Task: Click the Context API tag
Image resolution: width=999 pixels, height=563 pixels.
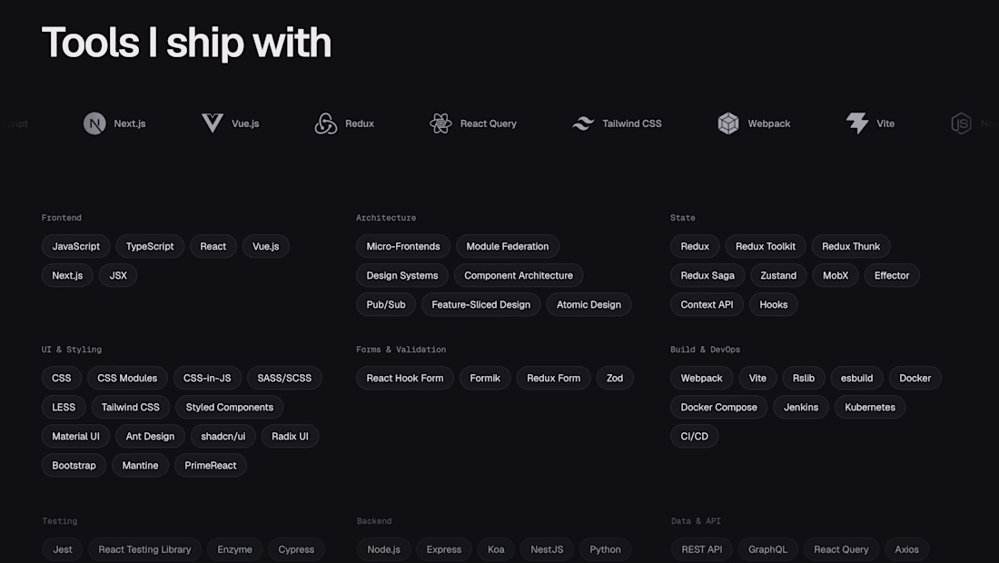Action: coord(707,305)
